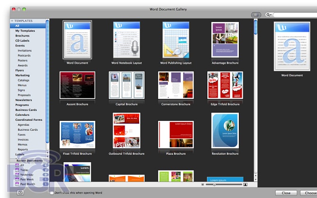Select the Proposals subcategory
The width and height of the screenshot is (317, 198).
[x=24, y=95]
